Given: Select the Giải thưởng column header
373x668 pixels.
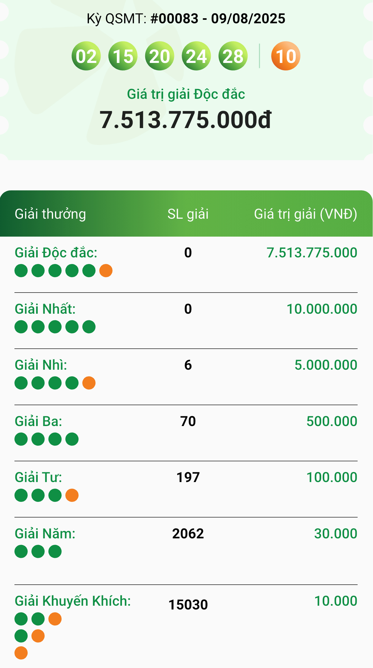Looking at the screenshot, I should coord(50,214).
